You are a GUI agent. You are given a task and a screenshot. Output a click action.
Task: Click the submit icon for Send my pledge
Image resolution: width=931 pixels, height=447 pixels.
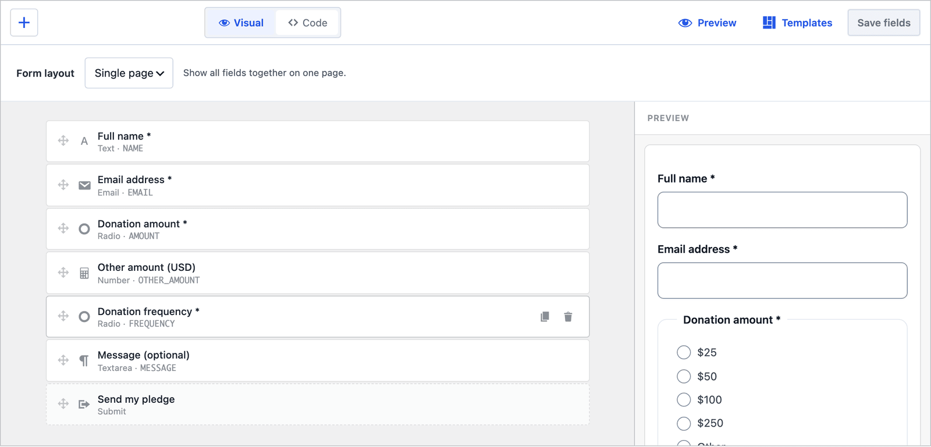pyautogui.click(x=84, y=404)
